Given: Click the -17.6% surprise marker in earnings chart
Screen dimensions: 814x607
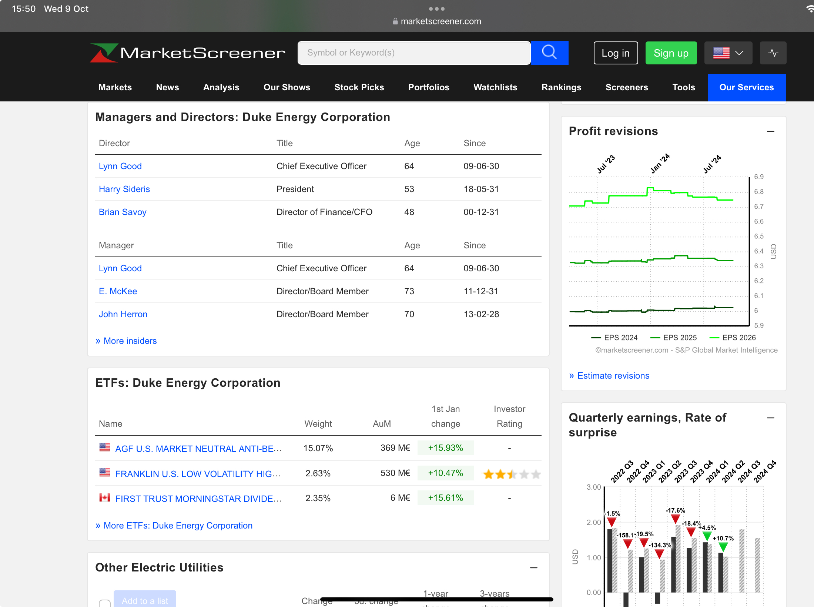Looking at the screenshot, I should pos(676,519).
